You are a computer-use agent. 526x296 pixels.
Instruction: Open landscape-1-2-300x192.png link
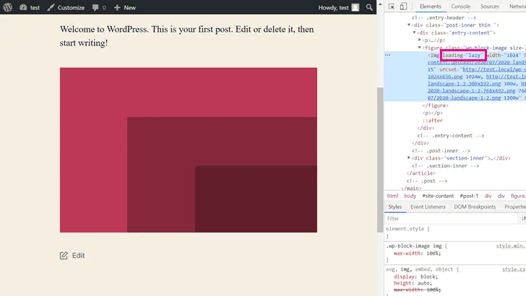pos(464,84)
